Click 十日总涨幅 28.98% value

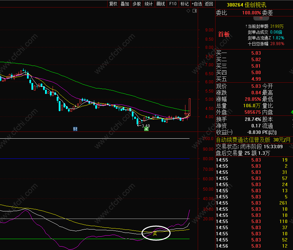click(x=277, y=44)
